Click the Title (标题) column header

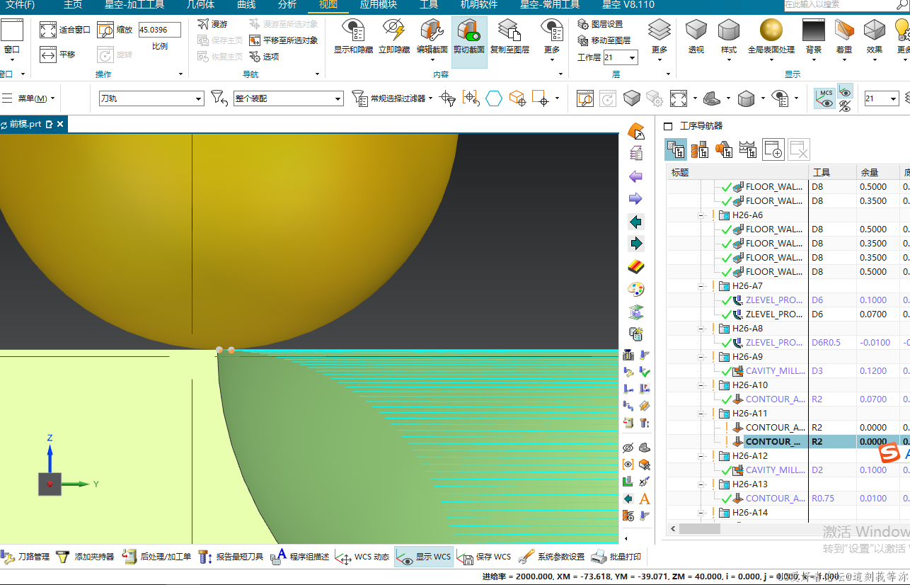tap(737, 172)
